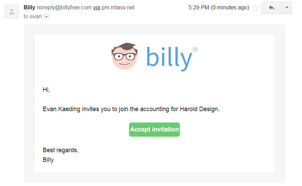Click the sender's profile avatar icon
Screen dimensions: 302x186
coord(12,11)
